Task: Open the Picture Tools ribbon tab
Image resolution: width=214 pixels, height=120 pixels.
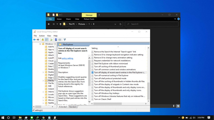Action: pyautogui.click(x=89, y=19)
